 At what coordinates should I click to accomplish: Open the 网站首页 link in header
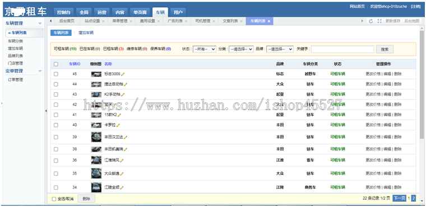(357, 7)
